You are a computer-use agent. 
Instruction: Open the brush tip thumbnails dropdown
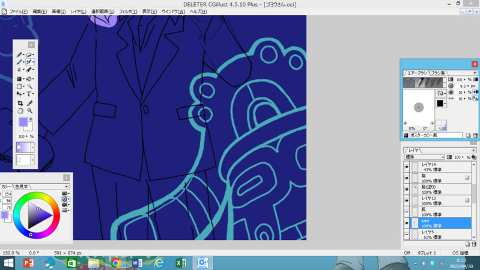coord(445,82)
